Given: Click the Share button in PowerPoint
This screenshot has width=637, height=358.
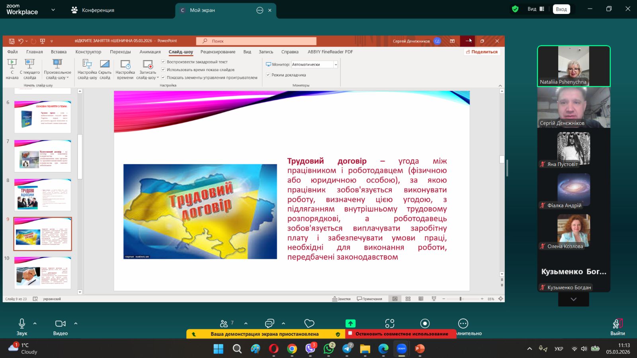Looking at the screenshot, I should (482, 52).
